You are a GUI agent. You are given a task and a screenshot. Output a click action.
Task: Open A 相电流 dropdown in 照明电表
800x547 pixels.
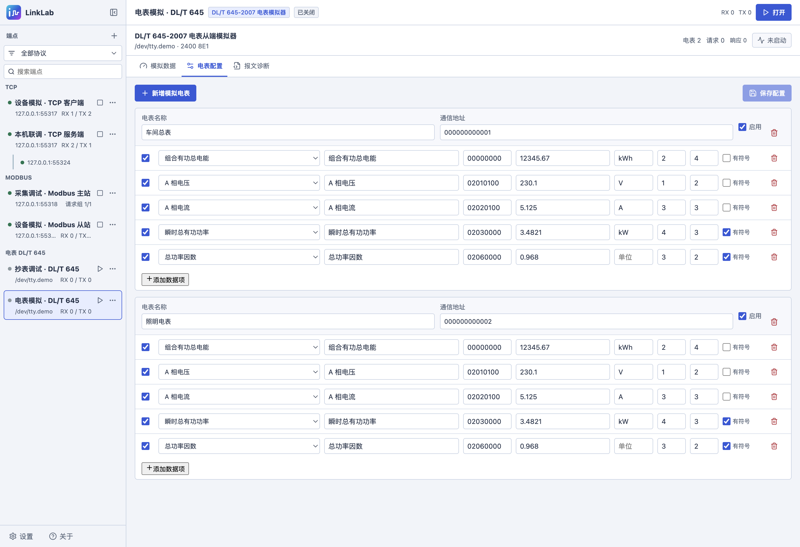(239, 396)
